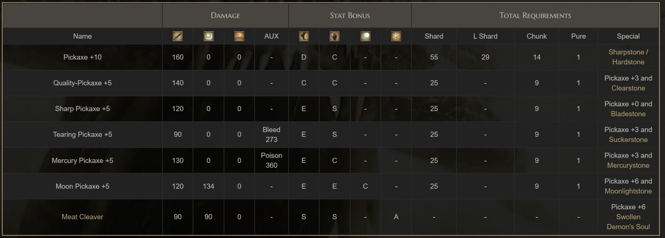Screen dimensions: 665x238
Task: Open the Mercurystone link
Action: tap(628, 166)
